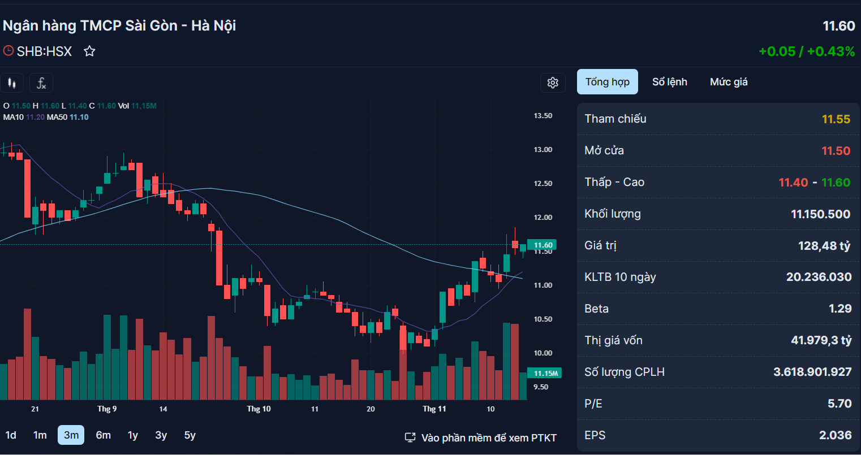
Task: Click the P/E value 5.70
Action: (840, 404)
